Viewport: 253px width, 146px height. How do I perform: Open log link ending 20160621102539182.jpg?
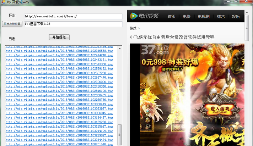(59, 69)
